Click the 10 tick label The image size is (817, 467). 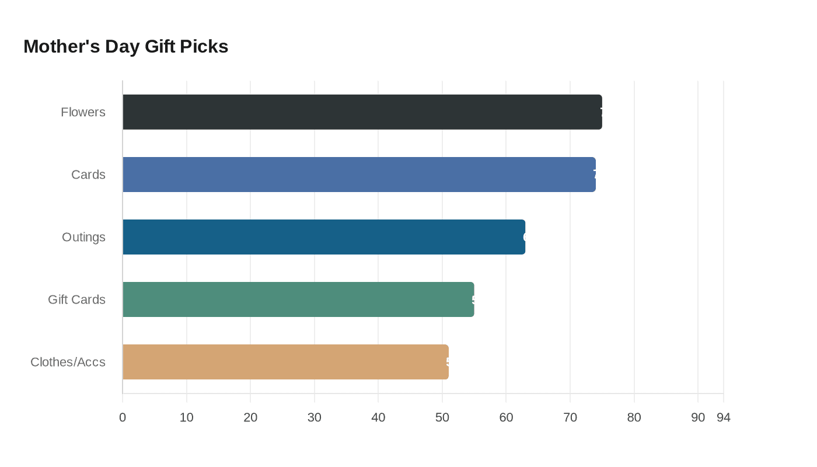(x=187, y=417)
